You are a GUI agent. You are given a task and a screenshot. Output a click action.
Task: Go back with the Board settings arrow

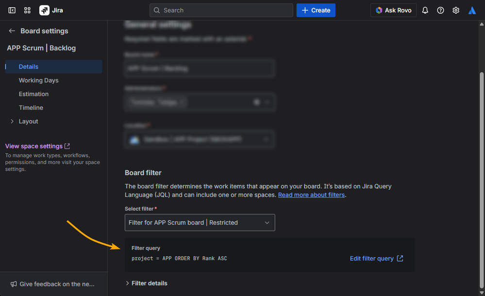[12, 31]
